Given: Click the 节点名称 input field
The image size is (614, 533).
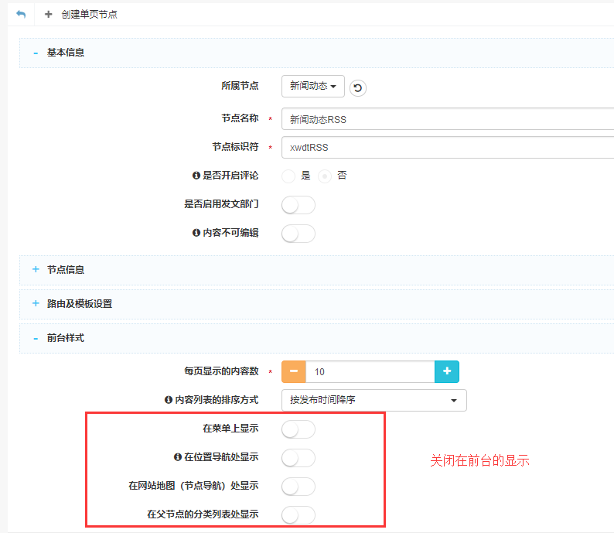Looking at the screenshot, I should tap(447, 119).
